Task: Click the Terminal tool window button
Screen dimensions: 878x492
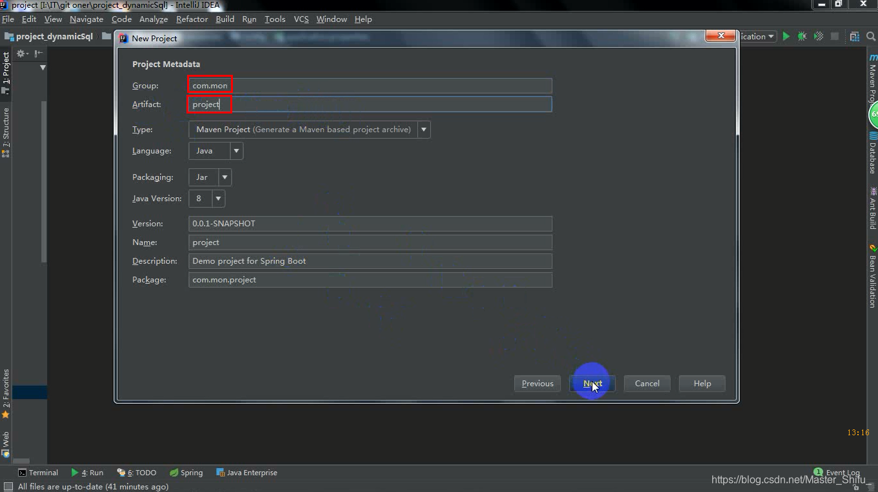Action: pyautogui.click(x=38, y=473)
